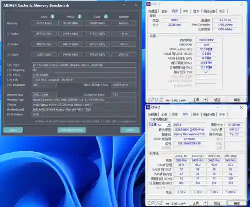Click the L3 Cache latency result field
250x207 pixels.
[124, 55]
